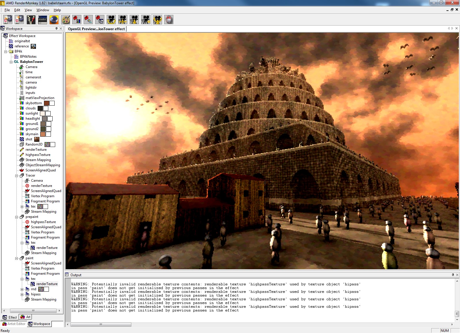The image size is (460, 333).
Task: Open the View menu
Action: 28,10
